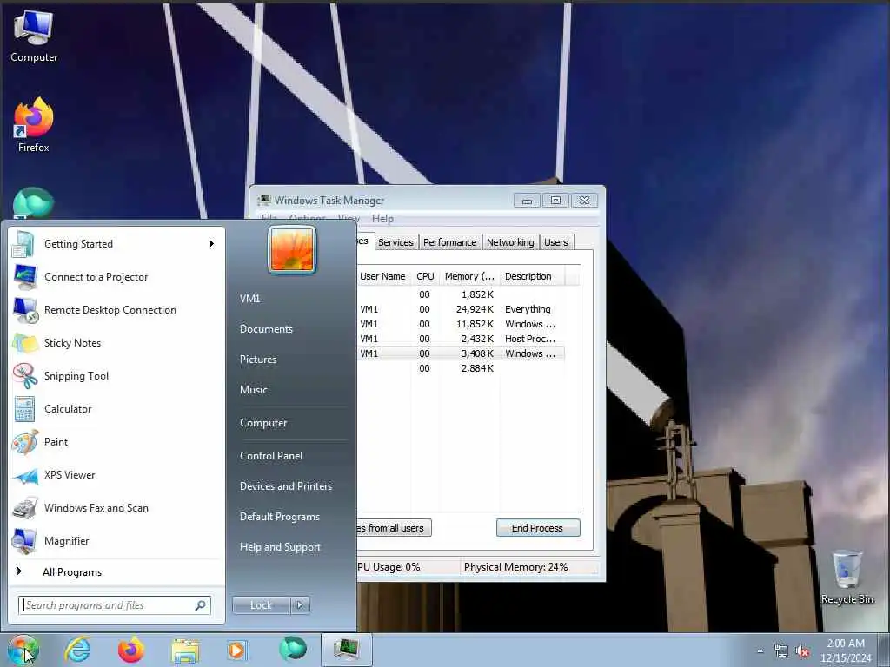
Task: Sort by the CPU column header
Action: pos(425,276)
